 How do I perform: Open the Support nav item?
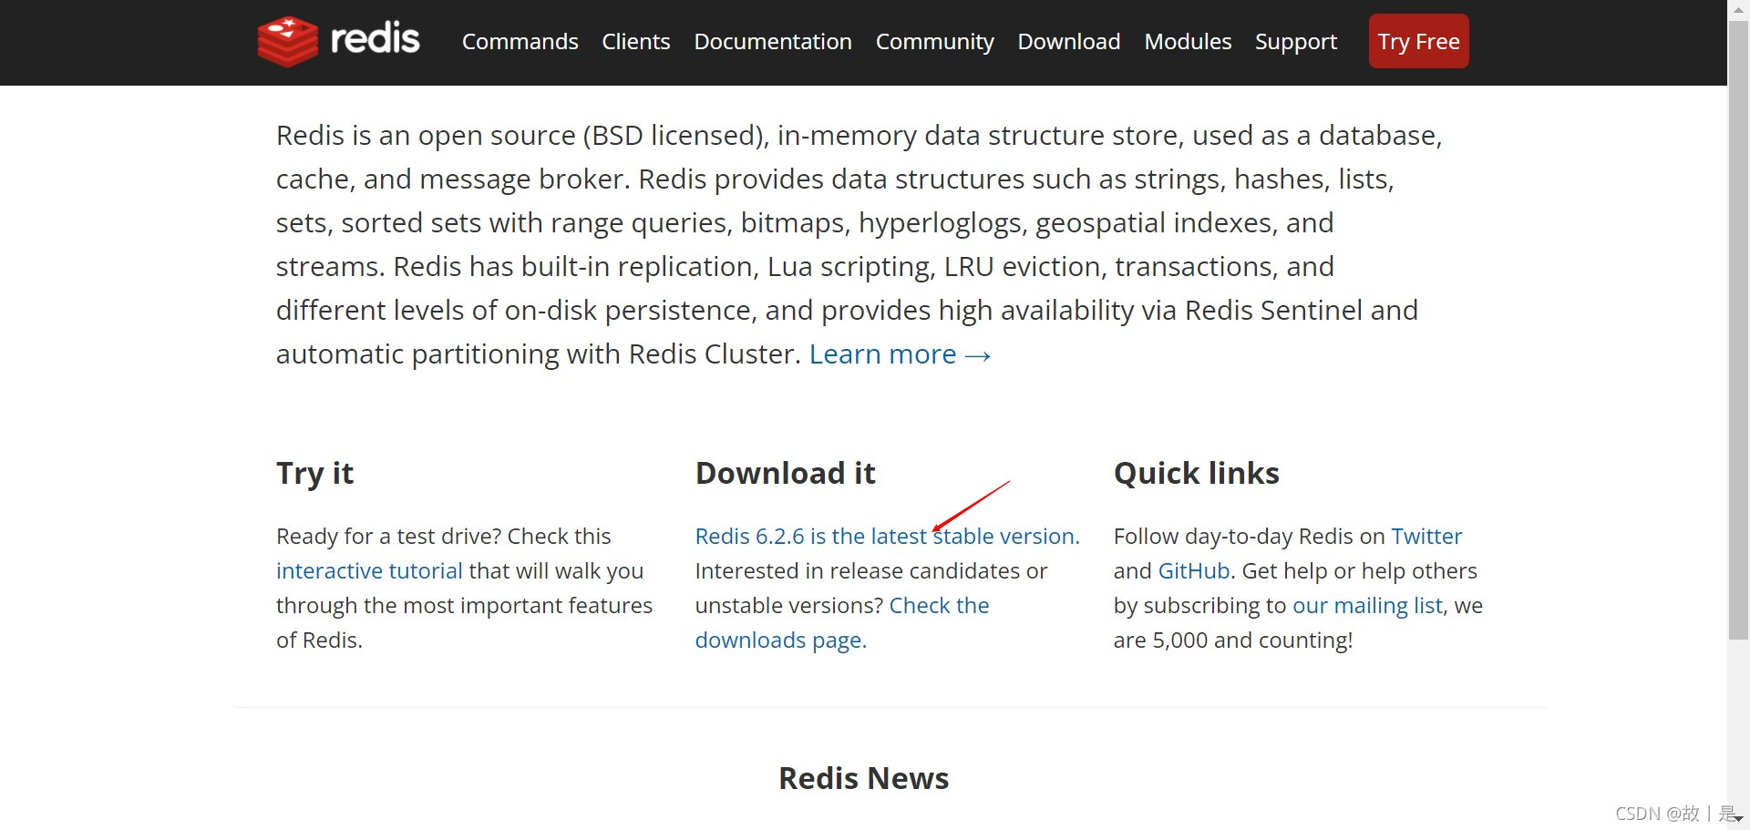[1295, 42]
